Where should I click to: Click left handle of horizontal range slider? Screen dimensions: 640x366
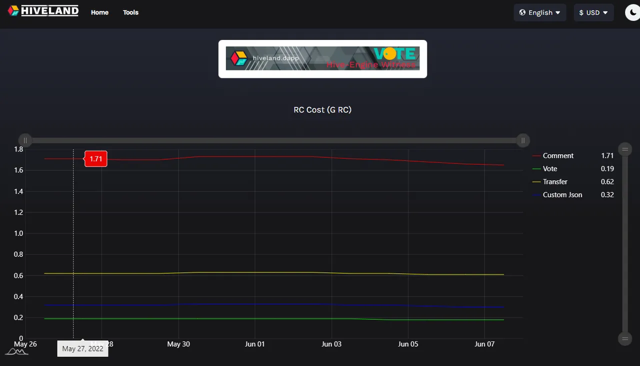(25, 141)
